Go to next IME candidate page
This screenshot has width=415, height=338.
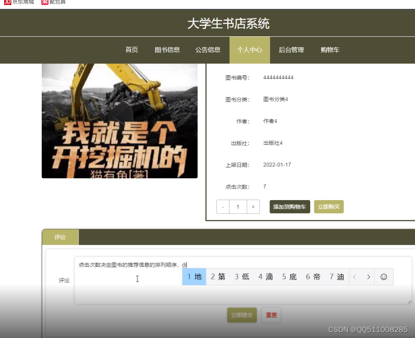tap(368, 277)
